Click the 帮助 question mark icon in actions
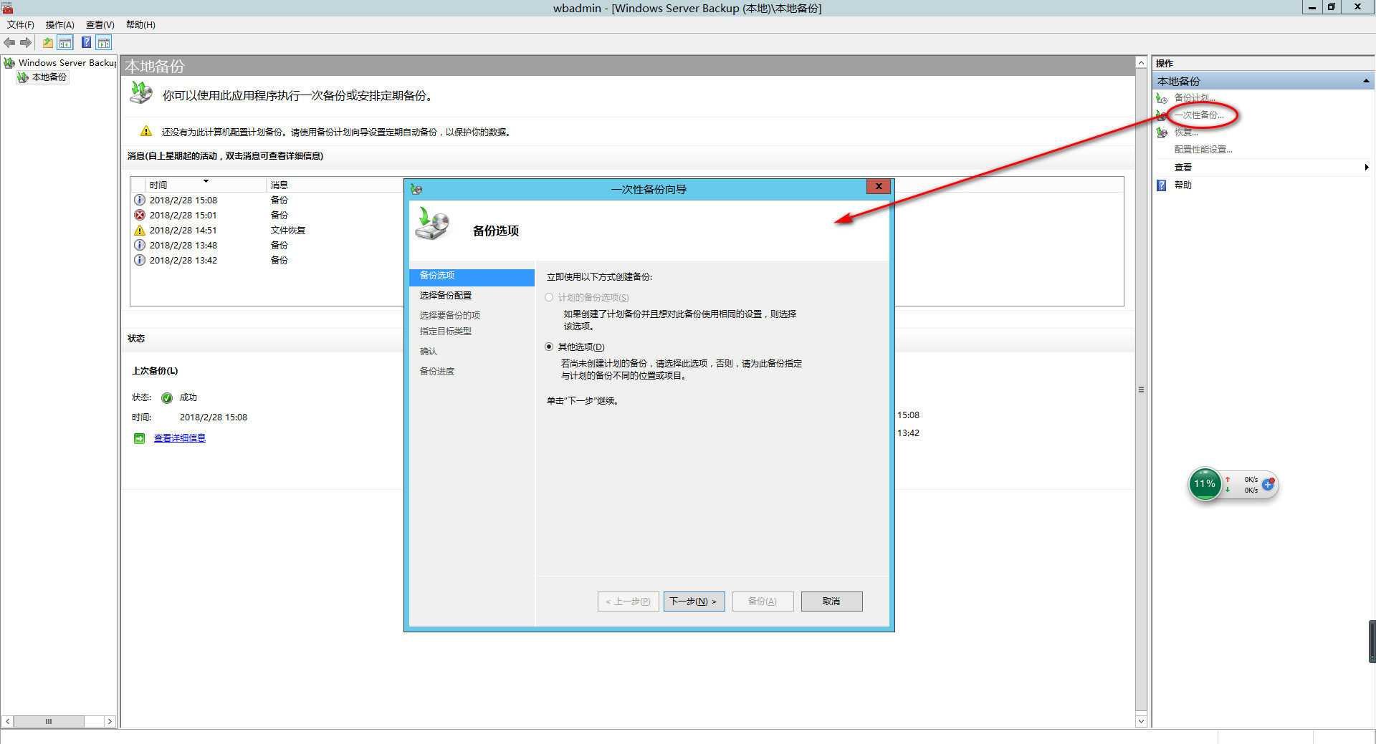This screenshot has height=744, width=1376. click(x=1162, y=185)
